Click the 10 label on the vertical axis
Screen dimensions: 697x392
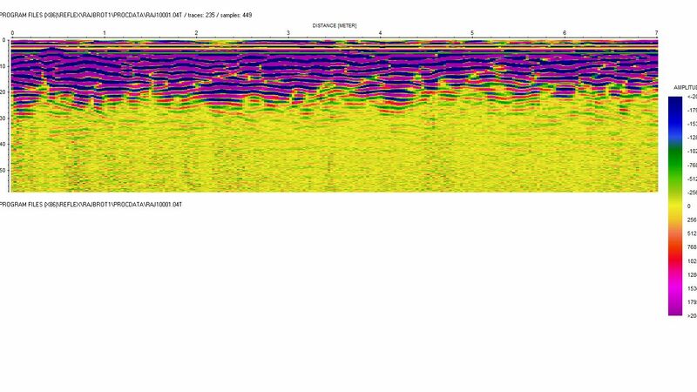[4, 66]
